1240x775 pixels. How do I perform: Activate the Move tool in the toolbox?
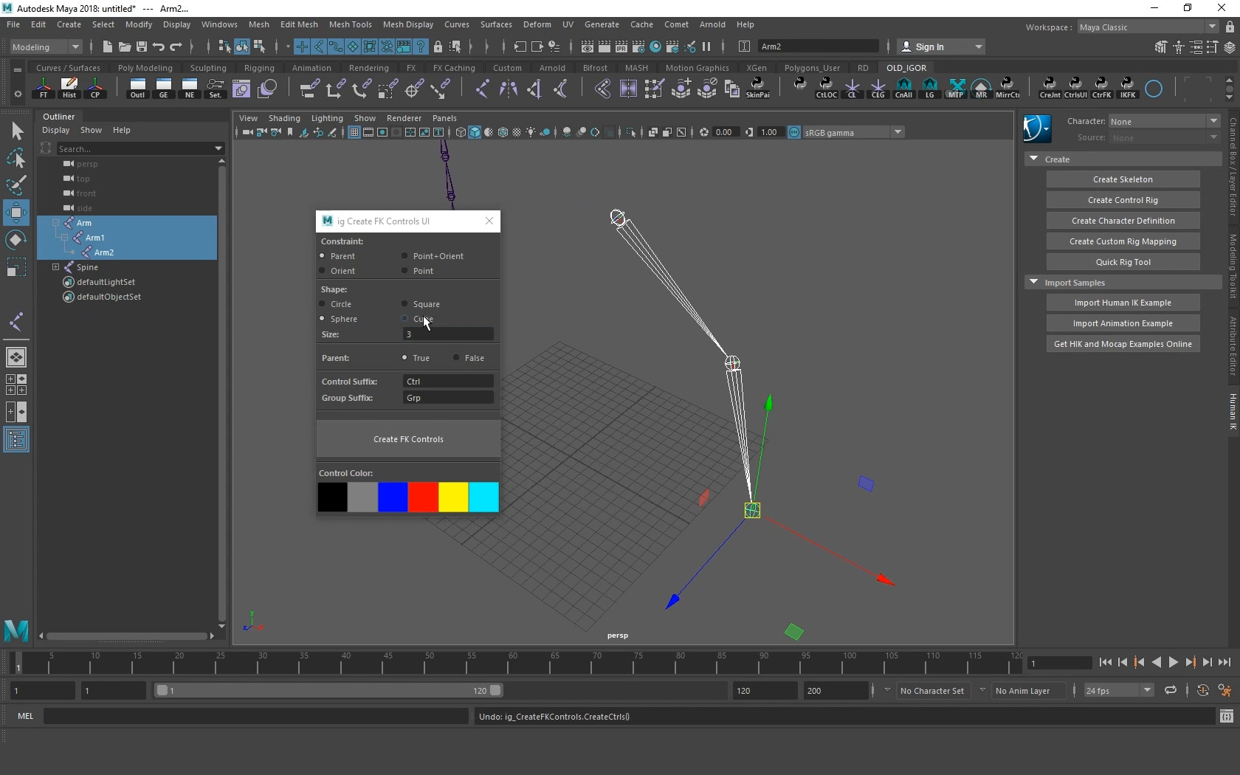[16, 213]
